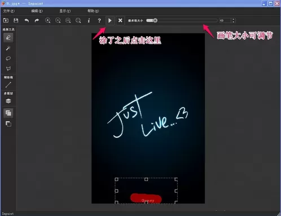Maximize the Inpaint window
This screenshot has width=281, height=216.
pyautogui.click(x=271, y=3)
